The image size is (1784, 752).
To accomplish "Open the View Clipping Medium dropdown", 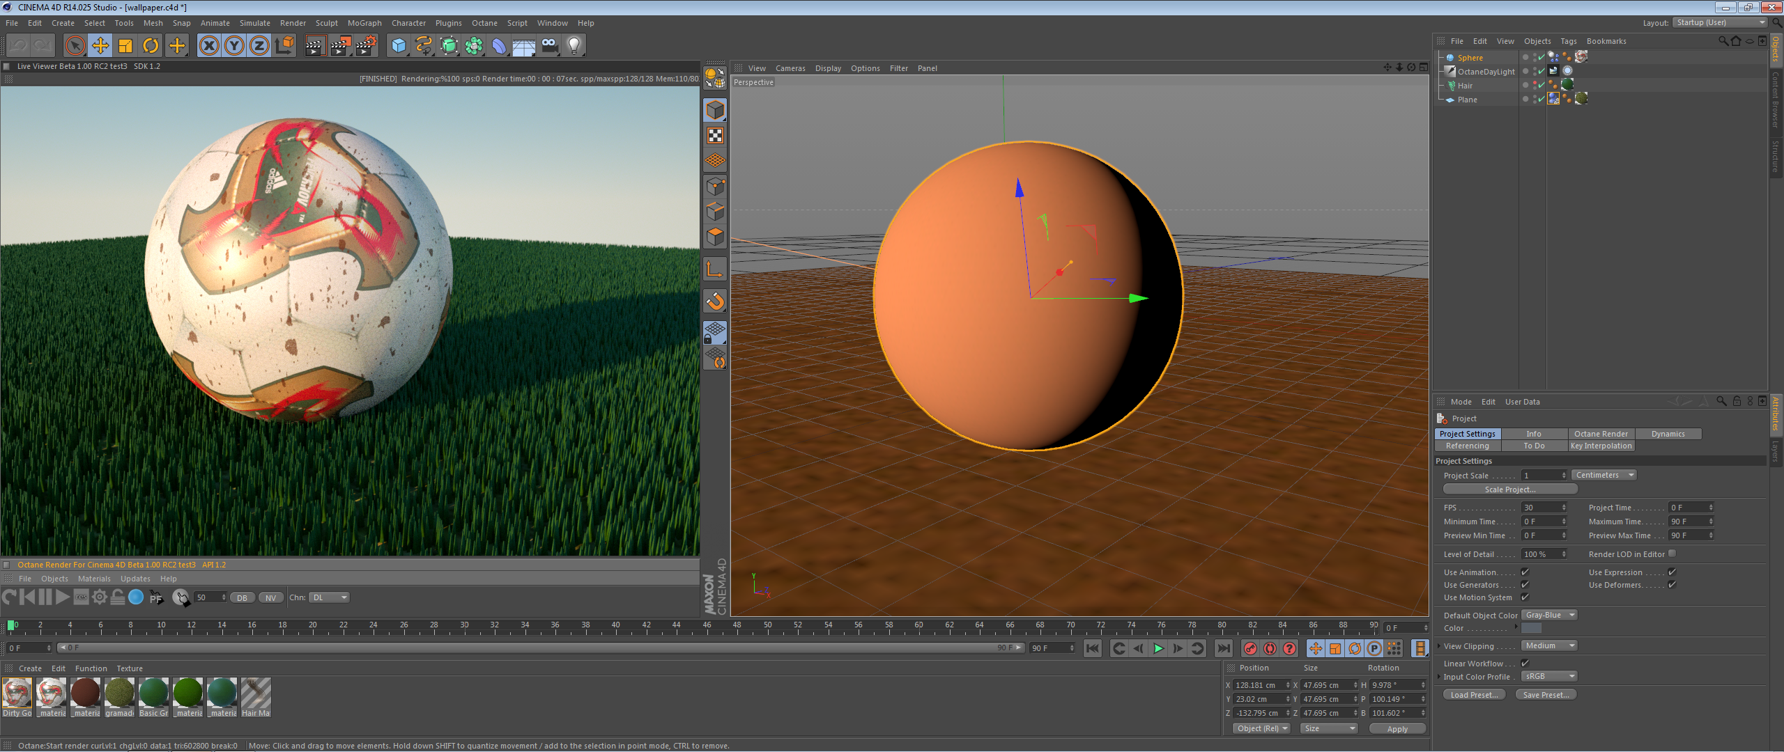I will tap(1549, 645).
